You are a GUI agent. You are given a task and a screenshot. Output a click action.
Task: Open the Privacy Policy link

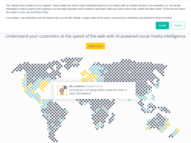(41, 12)
